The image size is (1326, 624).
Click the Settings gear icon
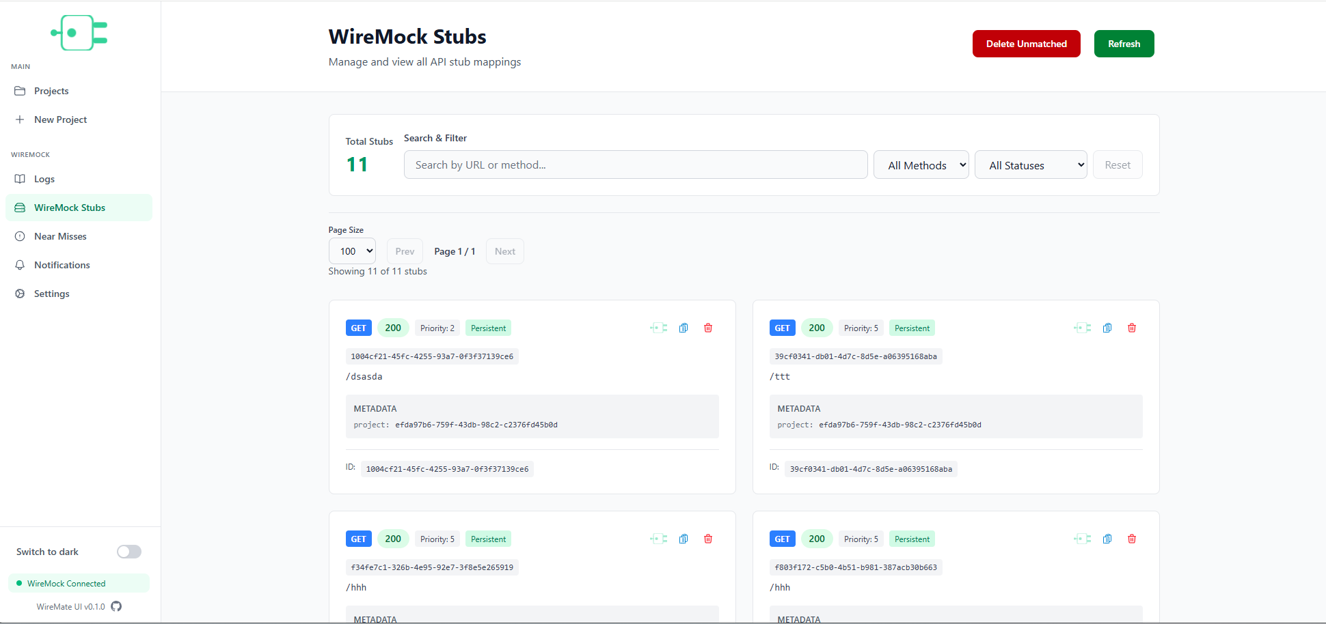pyautogui.click(x=20, y=294)
